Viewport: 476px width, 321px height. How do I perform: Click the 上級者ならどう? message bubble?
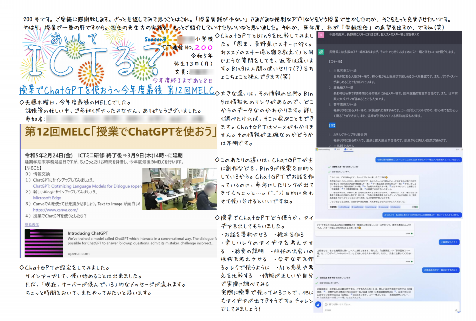pos(449,242)
